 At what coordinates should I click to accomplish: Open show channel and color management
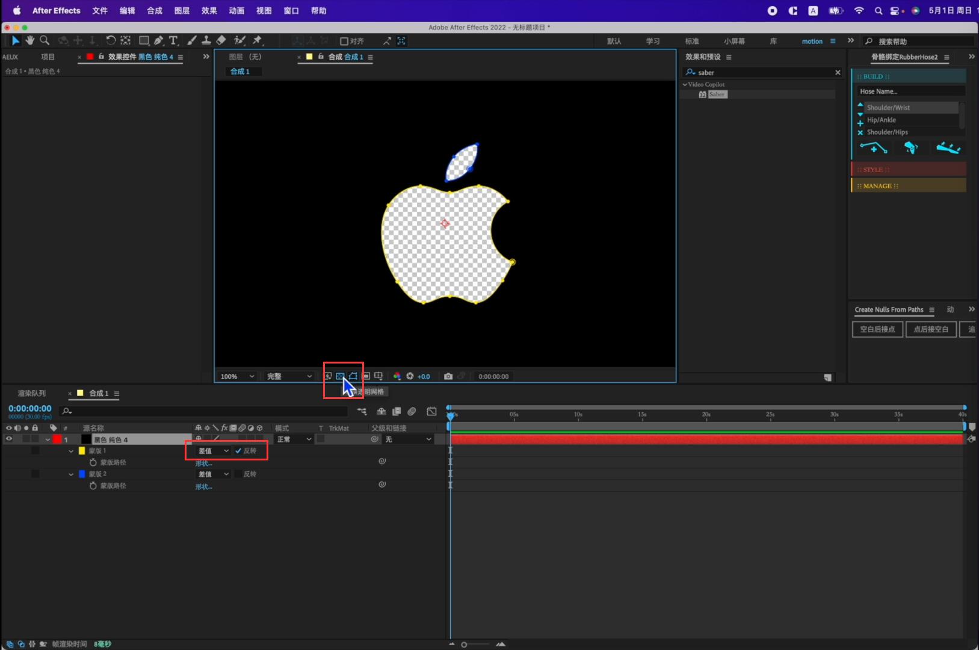click(x=397, y=376)
